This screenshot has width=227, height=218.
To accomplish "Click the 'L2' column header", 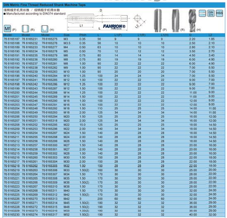I will [x=210, y=35].
